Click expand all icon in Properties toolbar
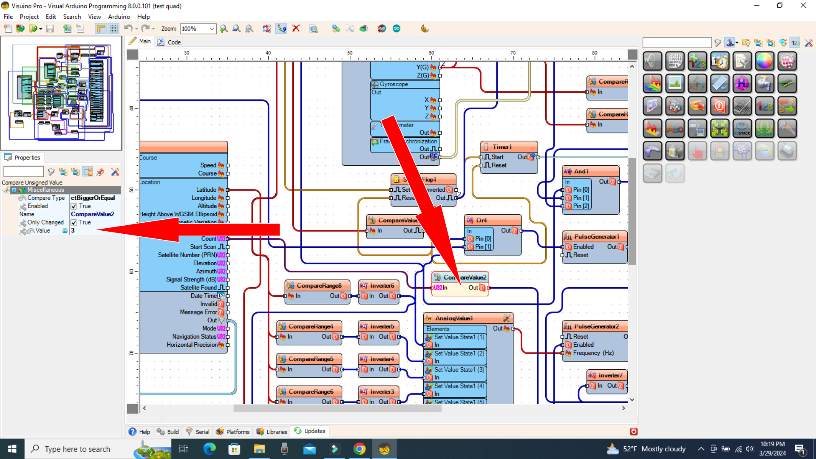 pos(63,172)
